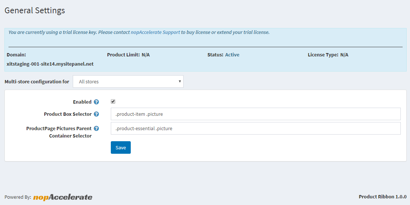Click the ProductPage Pictures Parent help icon
The height and width of the screenshot is (205, 410).
click(96, 129)
